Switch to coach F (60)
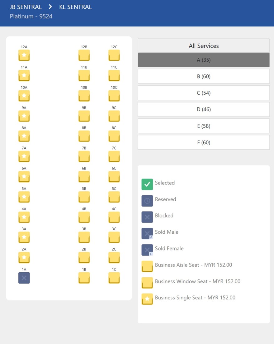This screenshot has width=274, height=344. point(204,142)
